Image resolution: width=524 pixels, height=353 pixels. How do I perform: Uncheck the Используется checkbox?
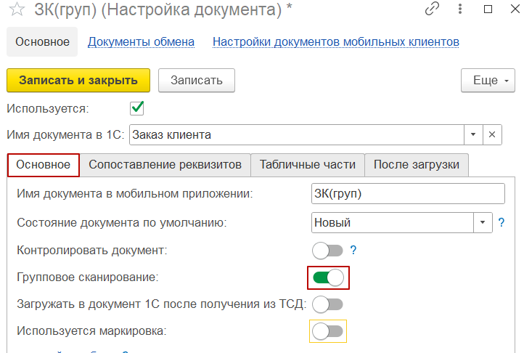pyautogui.click(x=136, y=108)
